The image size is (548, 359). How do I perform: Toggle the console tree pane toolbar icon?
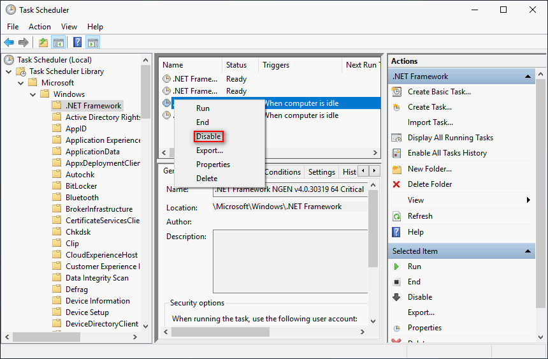(59, 43)
